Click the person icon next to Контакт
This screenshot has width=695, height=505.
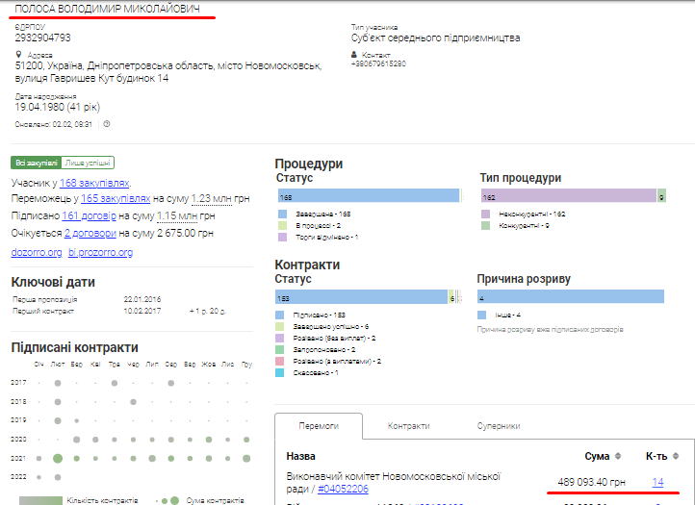click(x=354, y=55)
